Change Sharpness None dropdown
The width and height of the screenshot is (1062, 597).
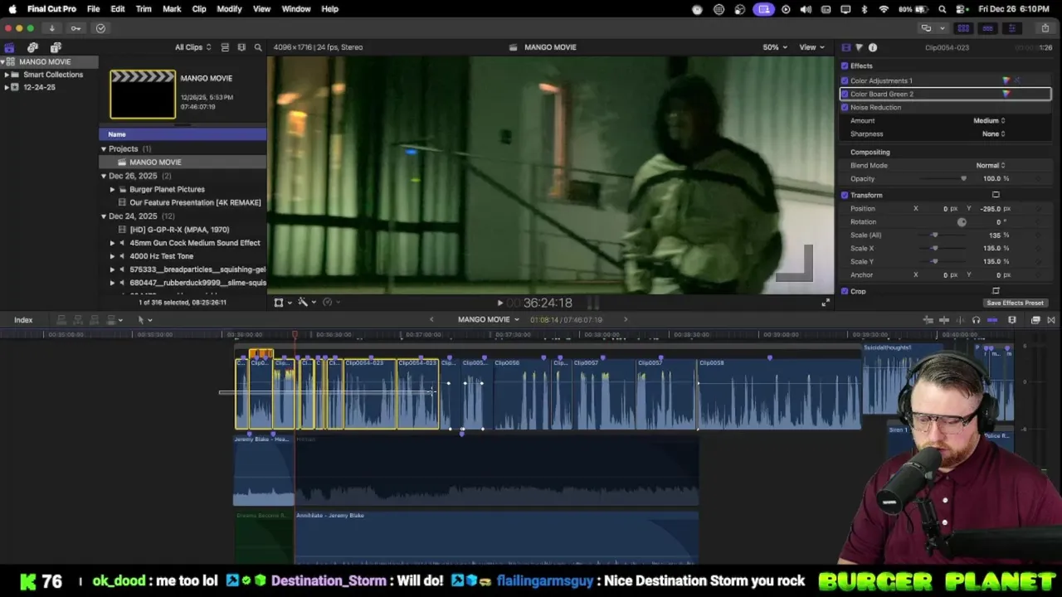coord(993,133)
